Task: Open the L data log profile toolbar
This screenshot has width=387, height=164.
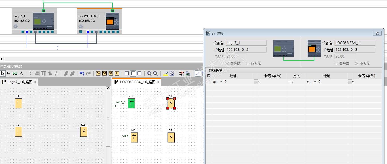Action: pos(117,73)
